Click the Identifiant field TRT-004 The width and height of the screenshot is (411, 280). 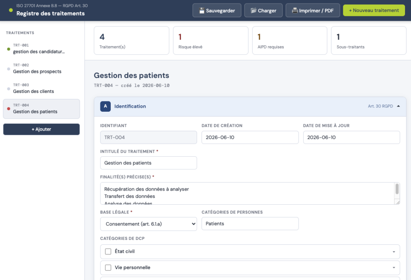(x=149, y=137)
